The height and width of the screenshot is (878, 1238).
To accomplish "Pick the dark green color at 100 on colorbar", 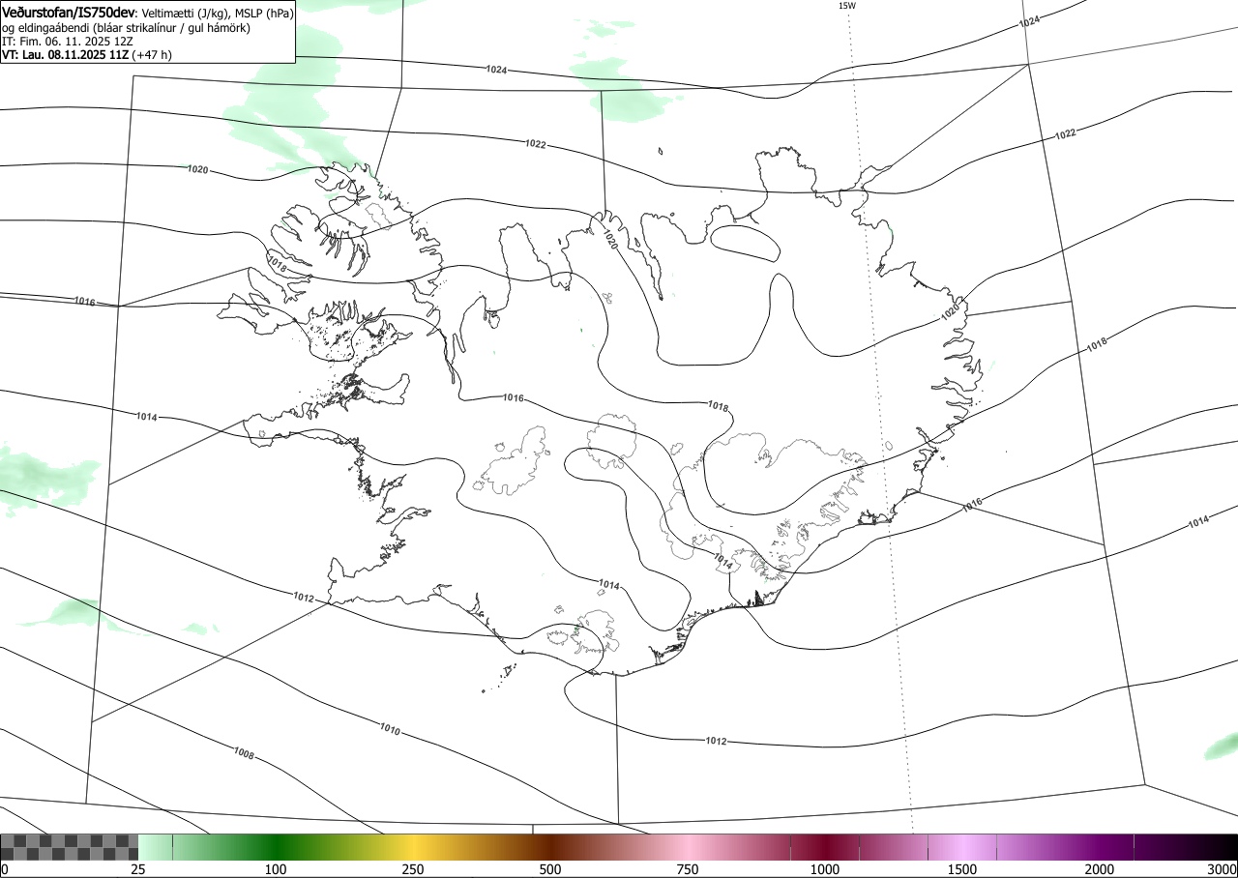I will click(x=276, y=847).
